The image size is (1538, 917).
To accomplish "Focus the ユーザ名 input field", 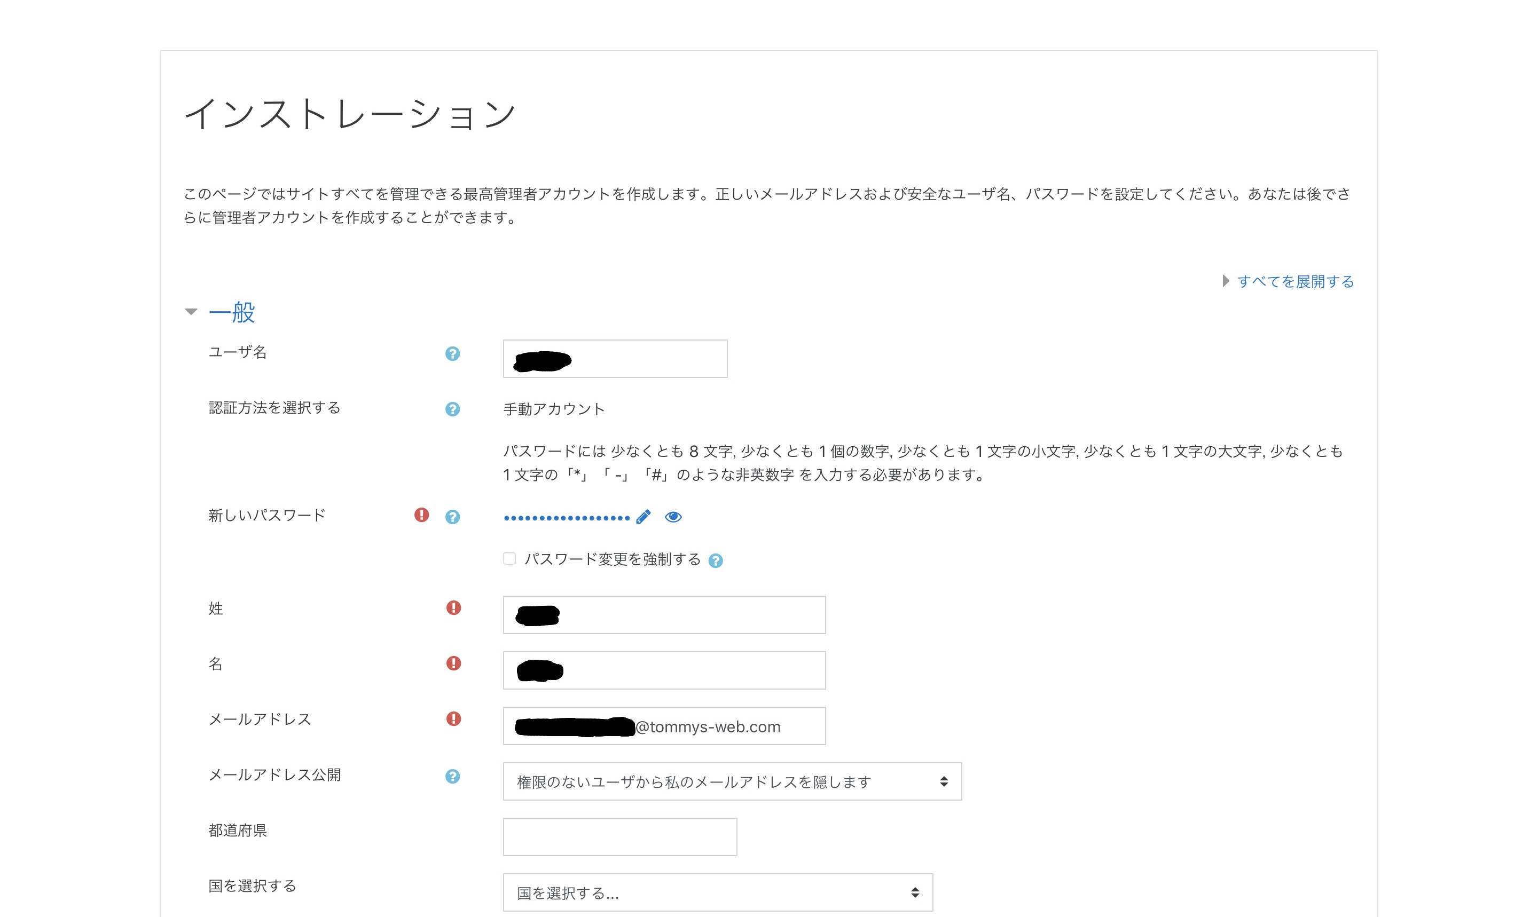I will click(615, 358).
